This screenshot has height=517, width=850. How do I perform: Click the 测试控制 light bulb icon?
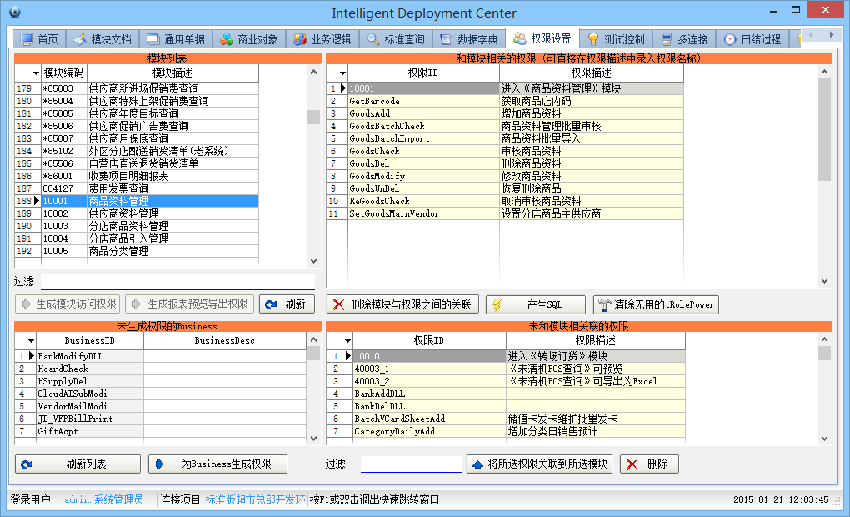tap(593, 39)
